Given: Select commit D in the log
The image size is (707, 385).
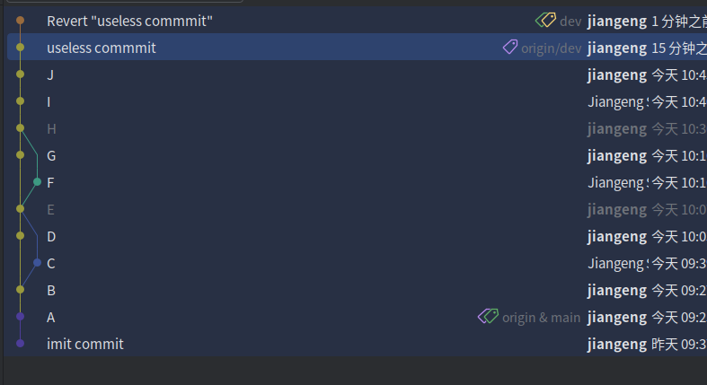Looking at the screenshot, I should pos(358,236).
